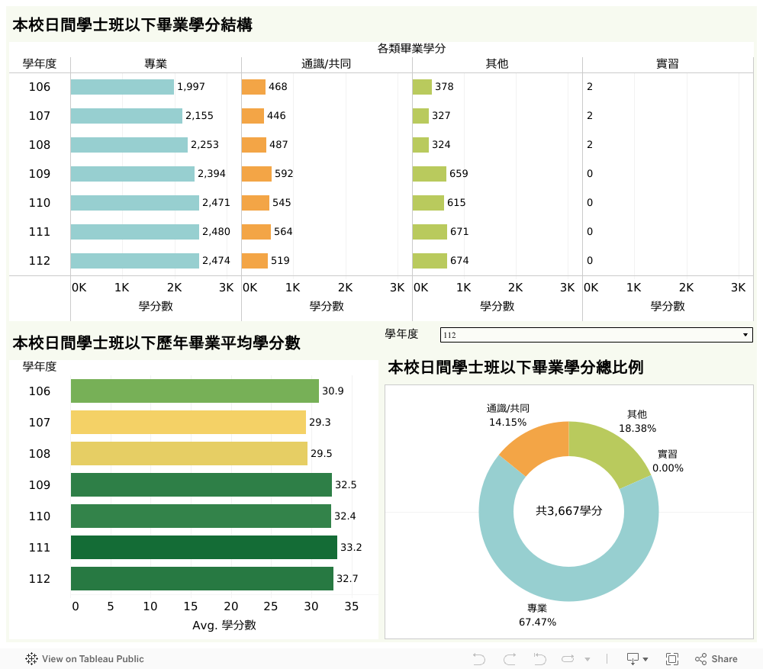Click the 其他 18.38% pie label
The height and width of the screenshot is (669, 763).
pos(637,421)
